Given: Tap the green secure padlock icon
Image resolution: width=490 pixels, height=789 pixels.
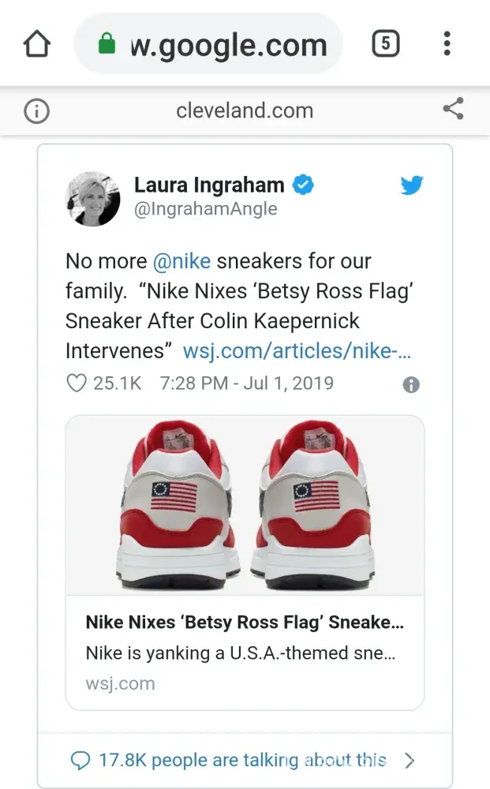Looking at the screenshot, I should pyautogui.click(x=107, y=45).
